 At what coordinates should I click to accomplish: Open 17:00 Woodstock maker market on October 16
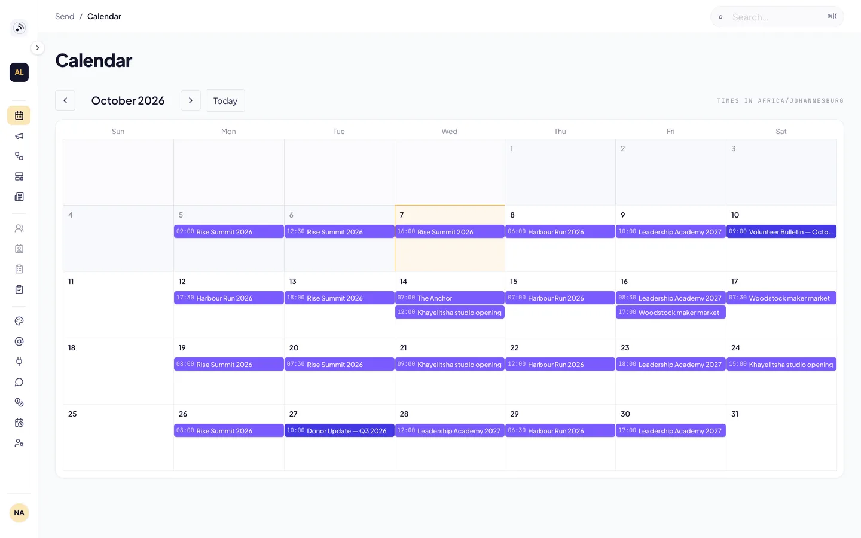pyautogui.click(x=671, y=312)
